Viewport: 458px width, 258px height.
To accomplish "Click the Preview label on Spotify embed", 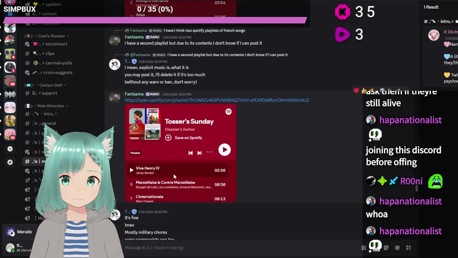I will pyautogui.click(x=135, y=153).
